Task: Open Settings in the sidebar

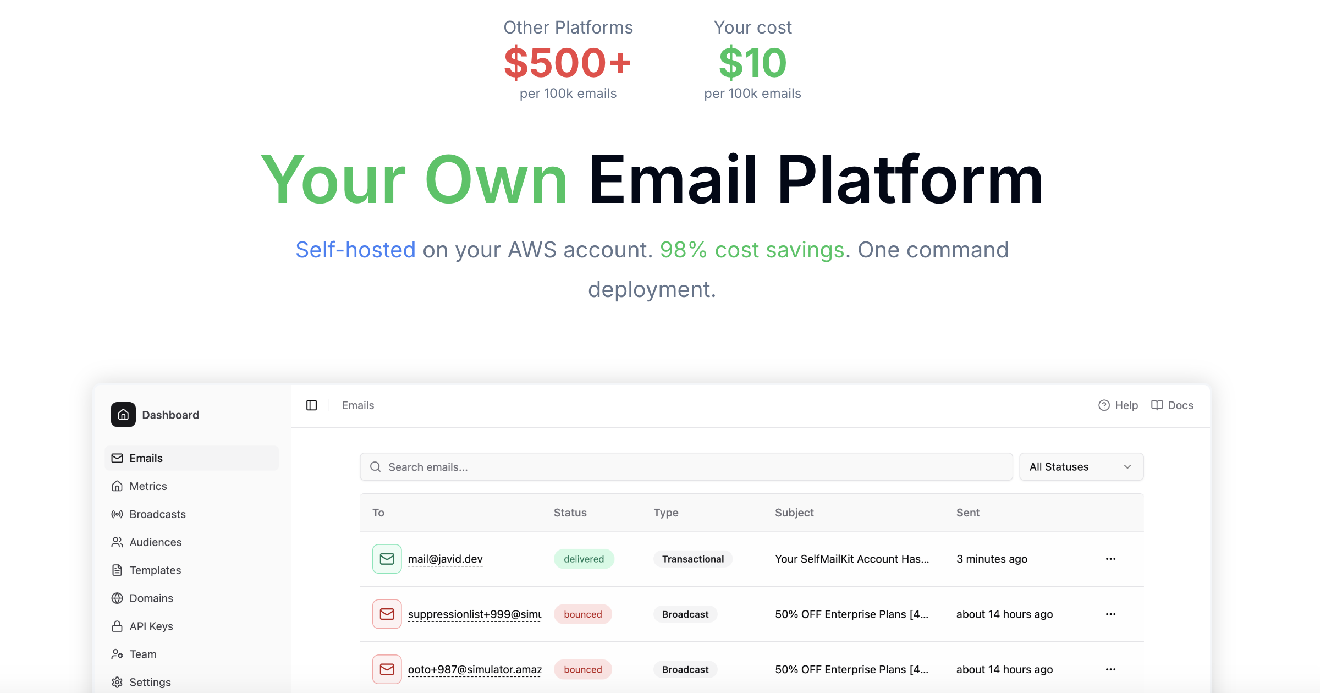Action: 191,683
